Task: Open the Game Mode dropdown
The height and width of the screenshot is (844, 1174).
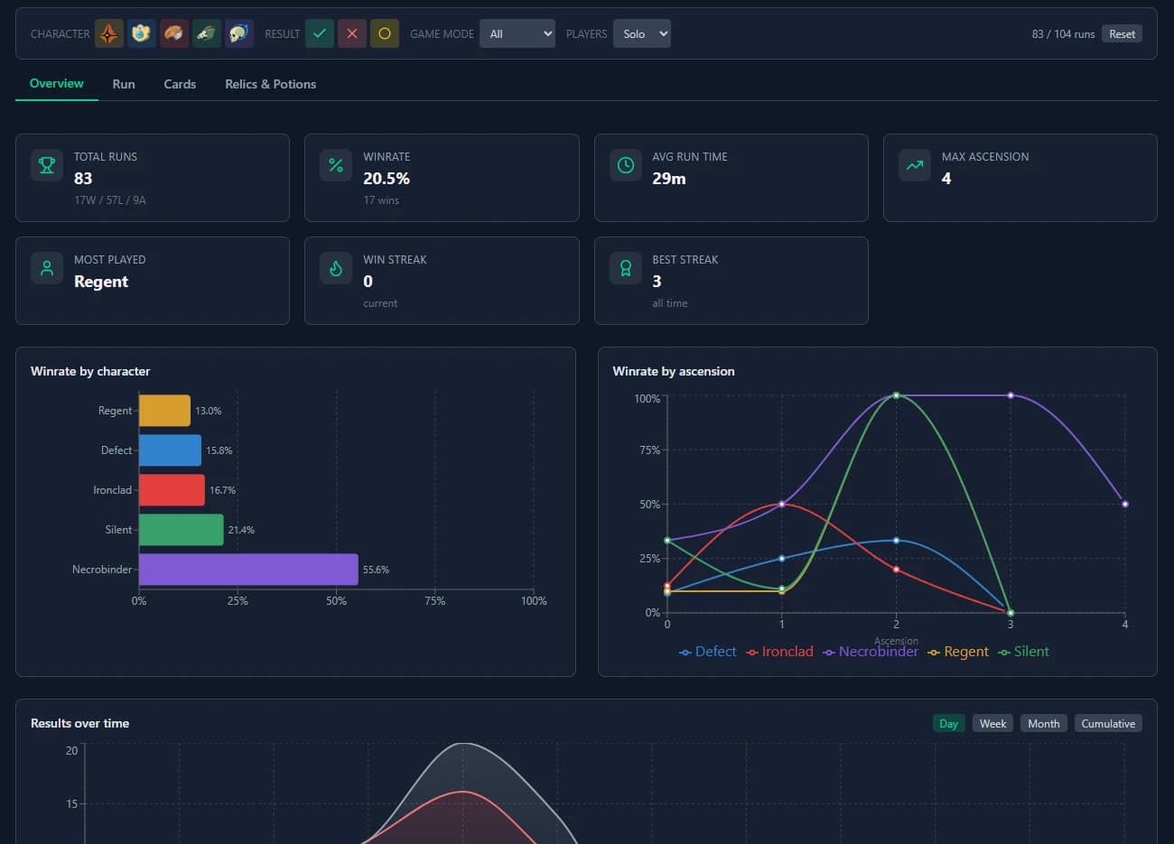Action: pos(517,32)
